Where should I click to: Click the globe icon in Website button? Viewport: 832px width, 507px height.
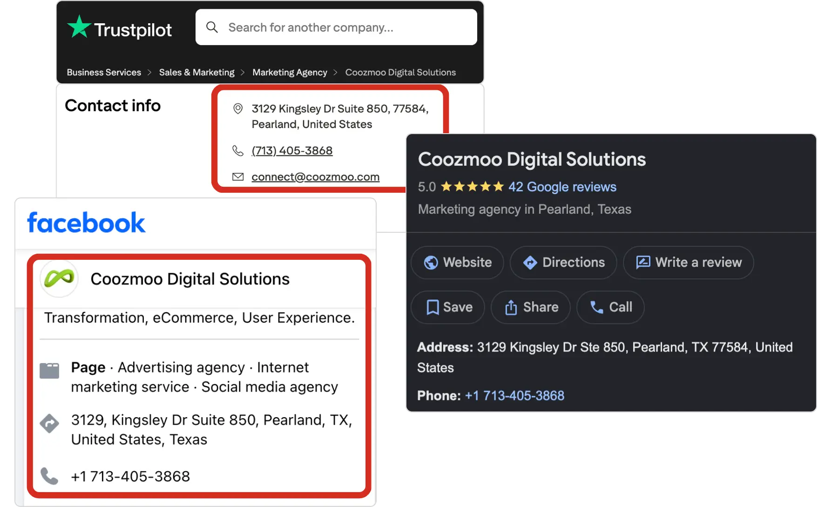(431, 263)
